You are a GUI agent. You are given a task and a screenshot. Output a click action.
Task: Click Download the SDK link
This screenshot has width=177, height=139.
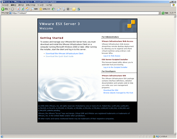(111, 90)
